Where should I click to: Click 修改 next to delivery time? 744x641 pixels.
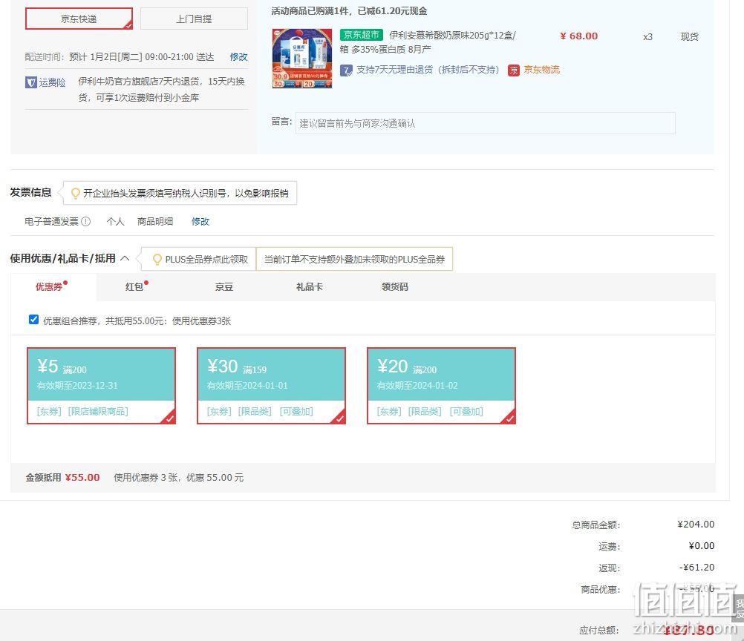238,57
